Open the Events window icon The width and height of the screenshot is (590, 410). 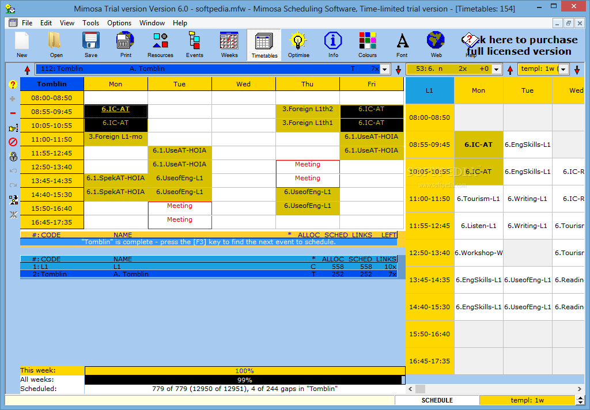[195, 44]
